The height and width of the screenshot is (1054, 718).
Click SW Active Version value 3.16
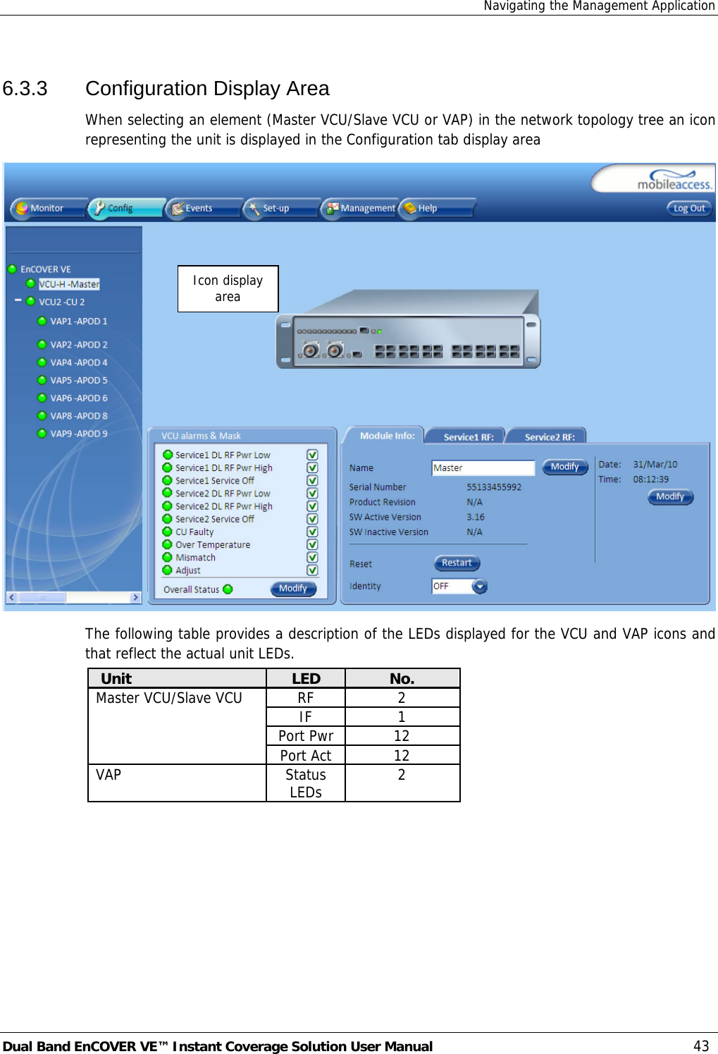point(476,517)
